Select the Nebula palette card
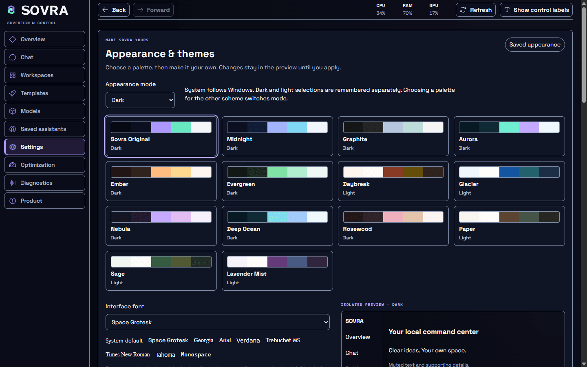 [x=161, y=226]
